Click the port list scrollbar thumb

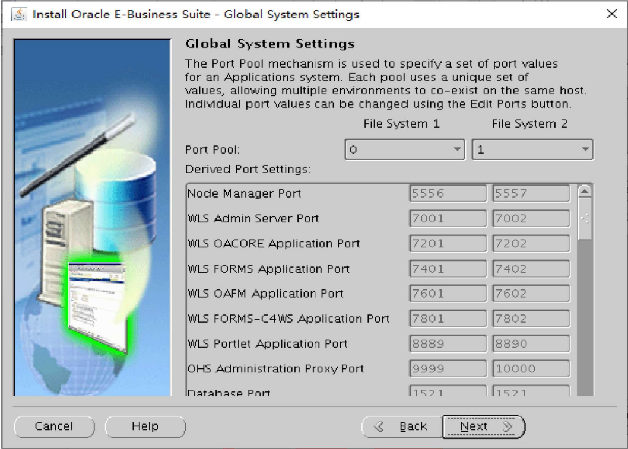pos(585,219)
